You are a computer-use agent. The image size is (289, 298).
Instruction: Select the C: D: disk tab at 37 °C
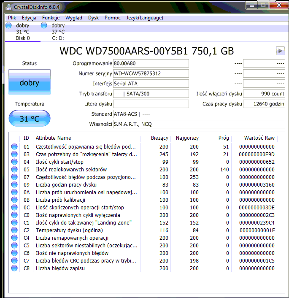click(x=58, y=32)
